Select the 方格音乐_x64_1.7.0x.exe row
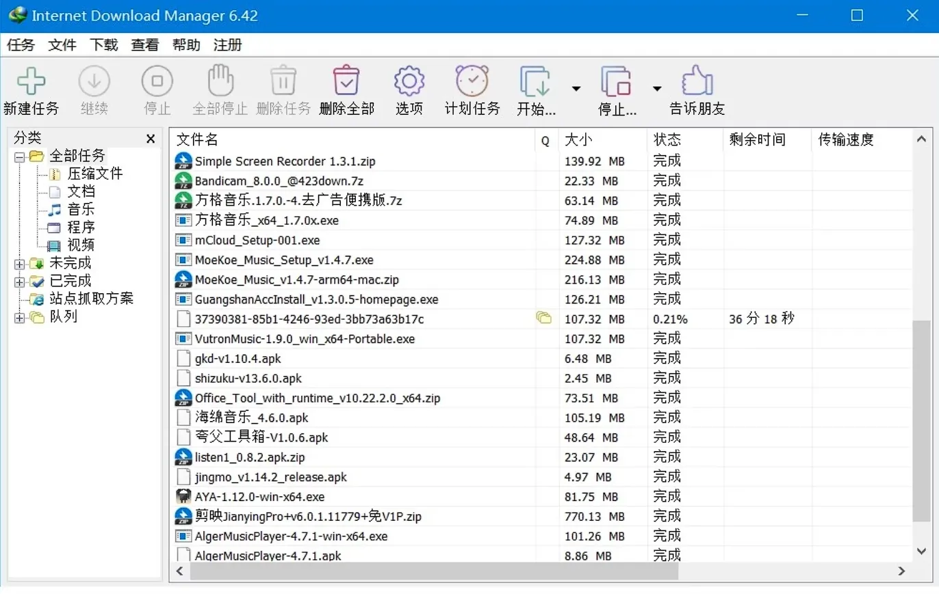This screenshot has width=939, height=594. tap(541, 221)
